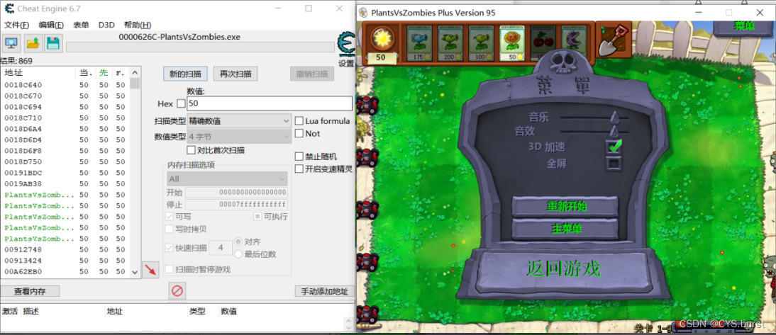This screenshot has height=335, width=776.
Task: Open the memory region All dropdown
Action: [226, 178]
